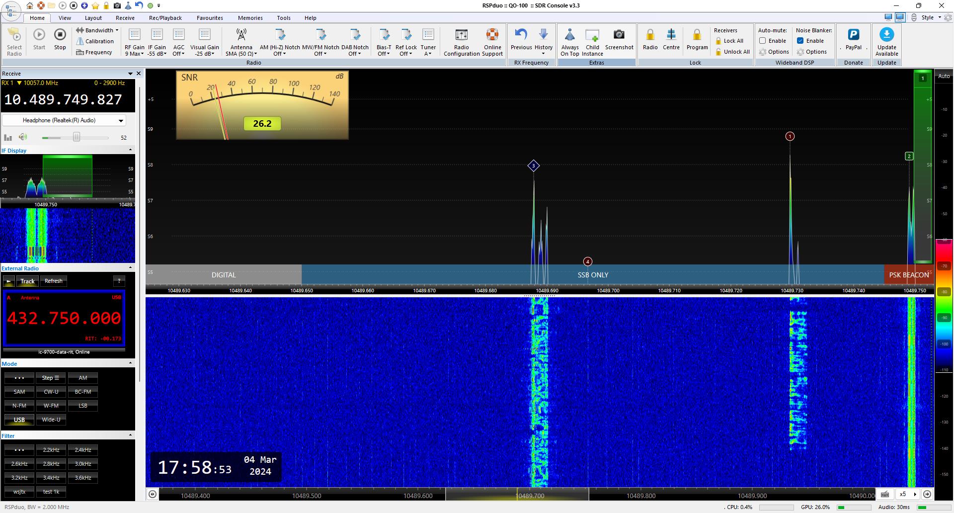Click the Stop radio icon

pos(60,35)
